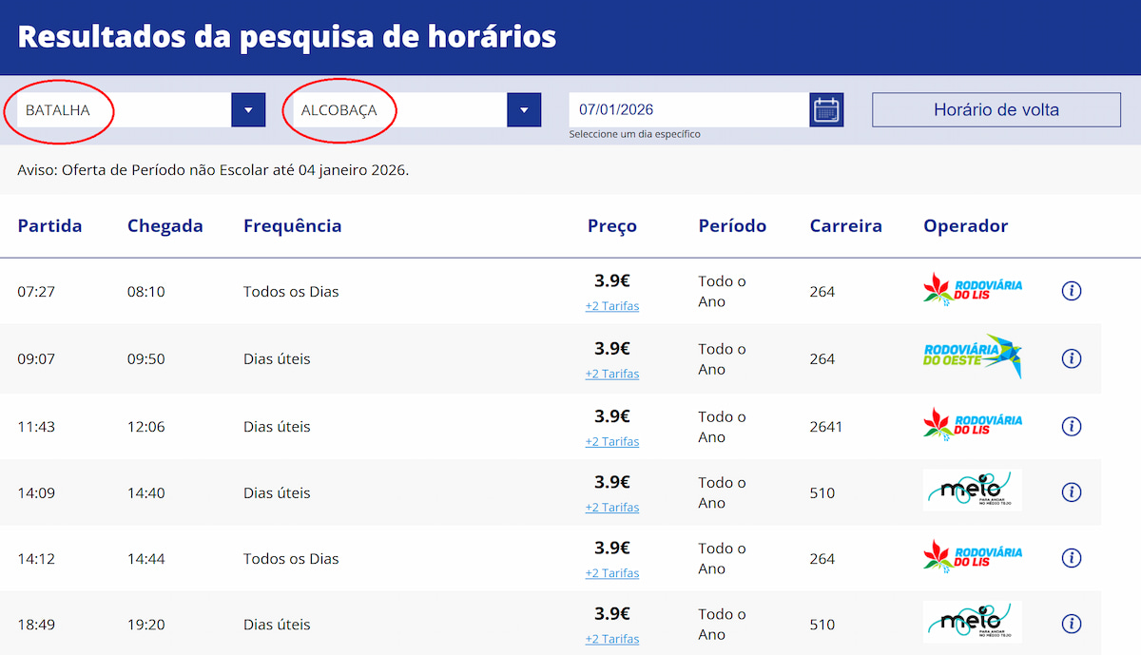Click the ALCOBAÇA destination field
This screenshot has width=1141, height=655.
pos(399,110)
